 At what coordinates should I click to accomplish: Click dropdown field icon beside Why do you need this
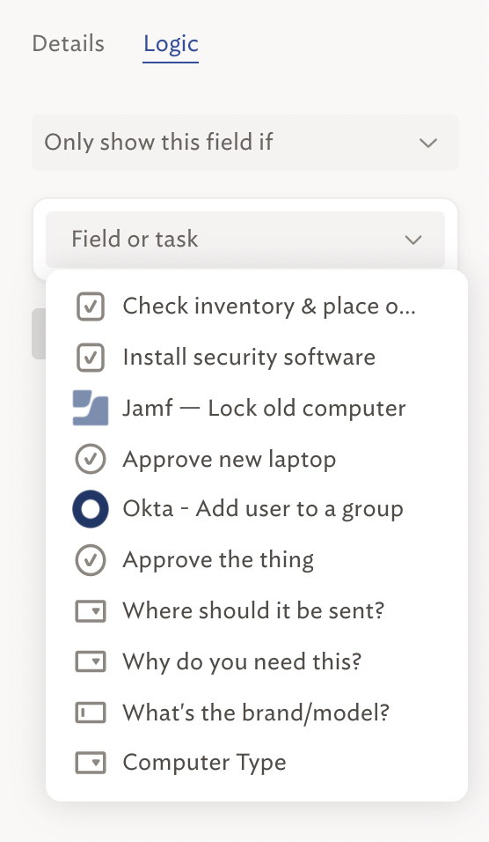(90, 661)
